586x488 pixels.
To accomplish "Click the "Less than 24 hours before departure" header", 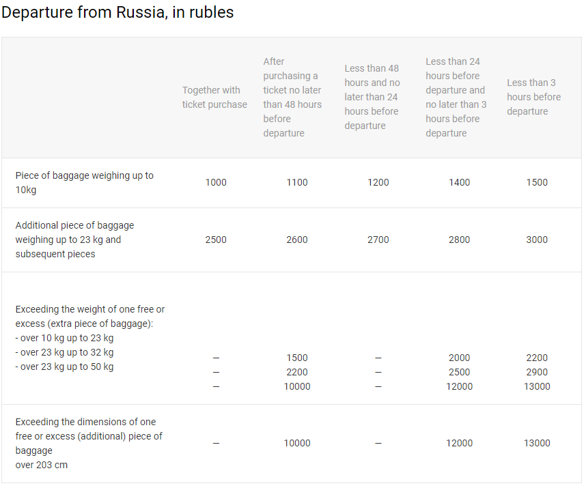I will [x=456, y=98].
